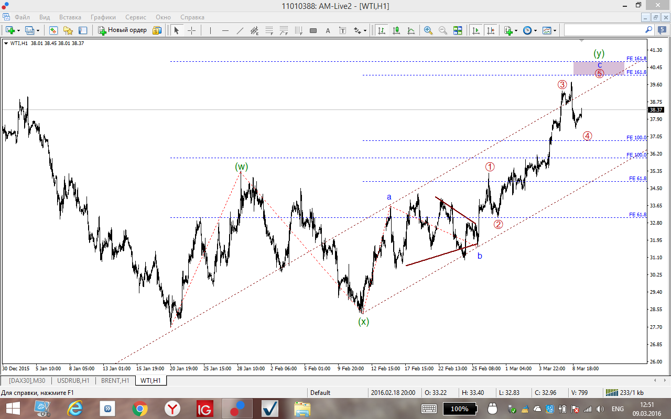Click the magnifier search icon

click(648, 30)
